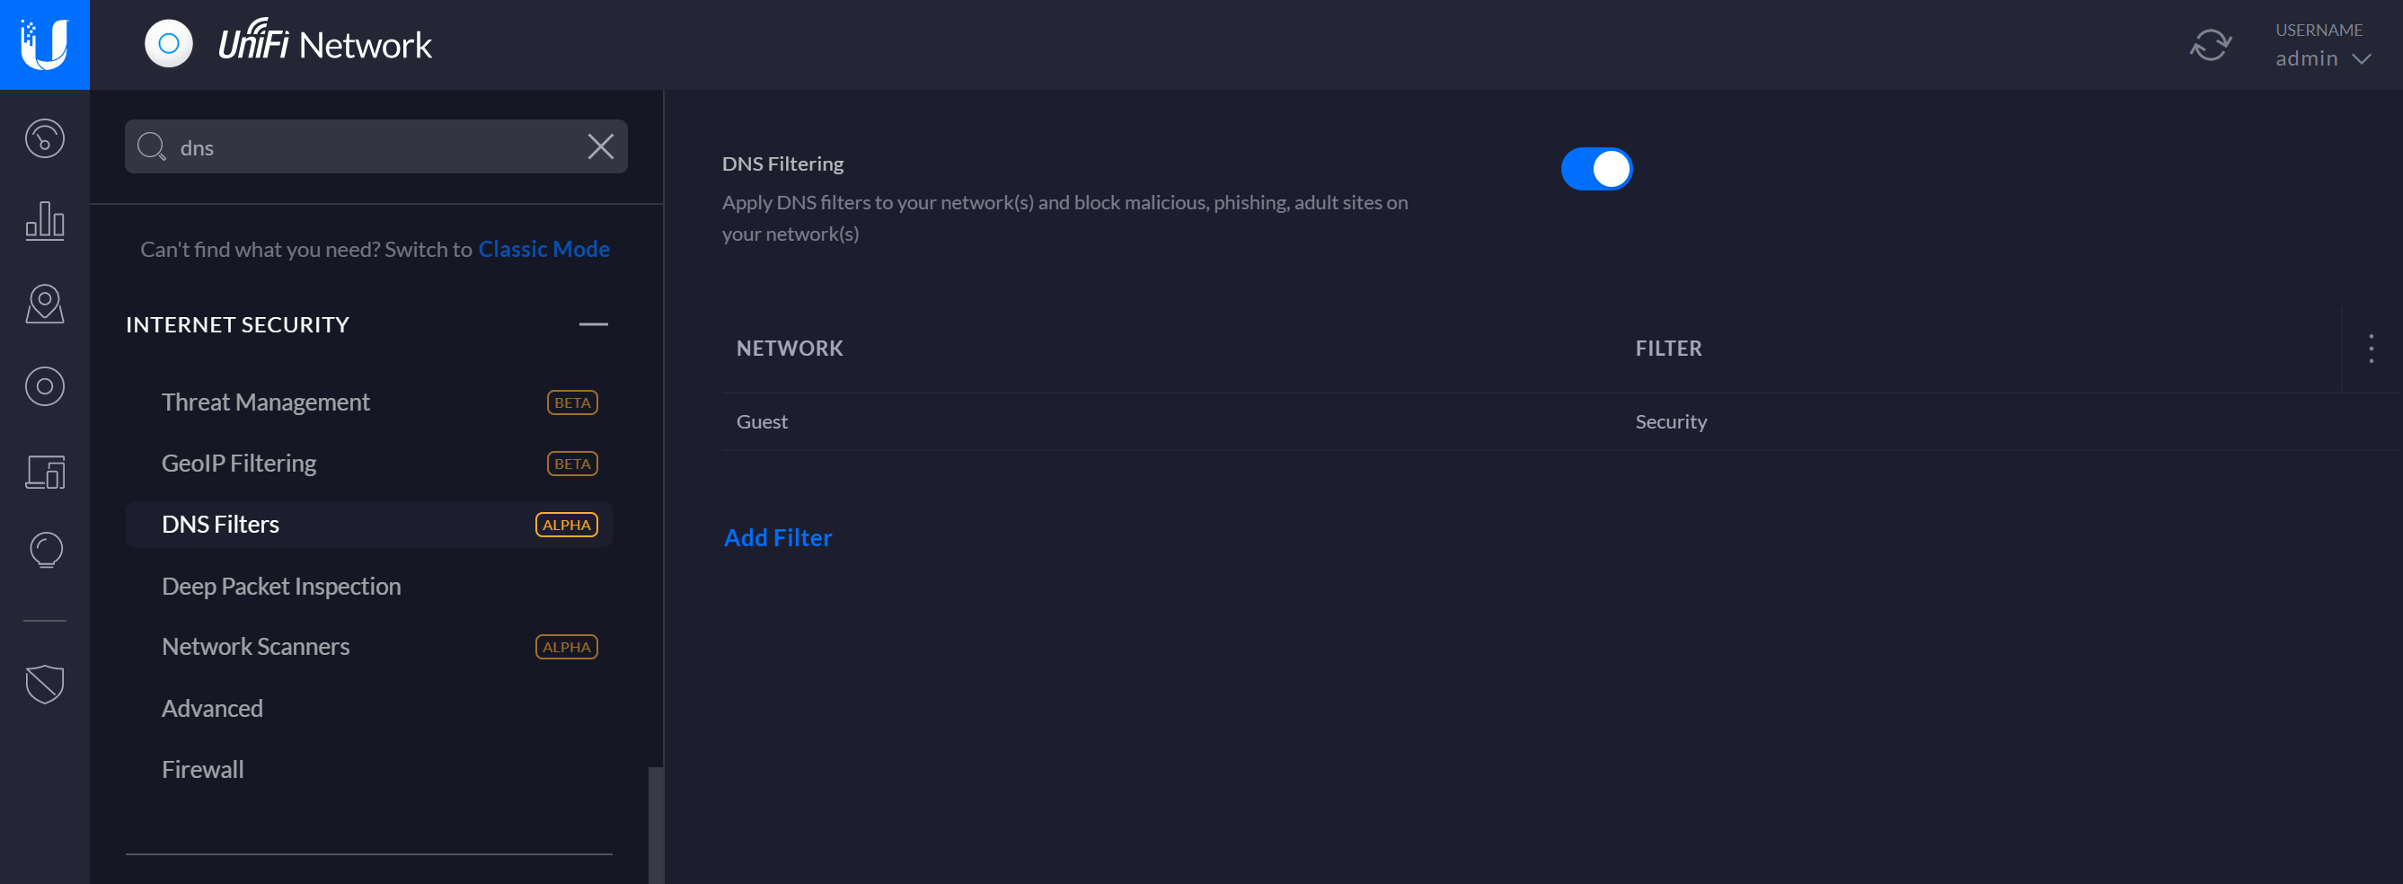Select Threat Management menu item
This screenshot has width=2403, height=884.
[x=266, y=402]
